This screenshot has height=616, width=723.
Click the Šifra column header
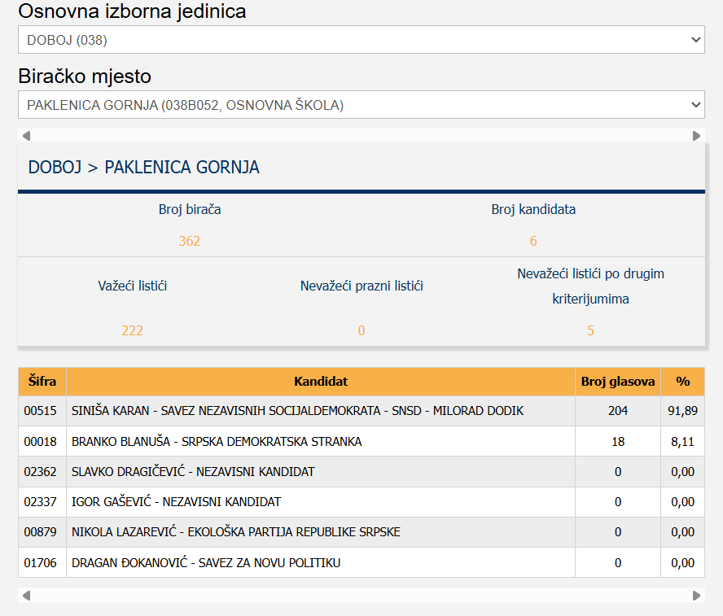pyautogui.click(x=42, y=382)
